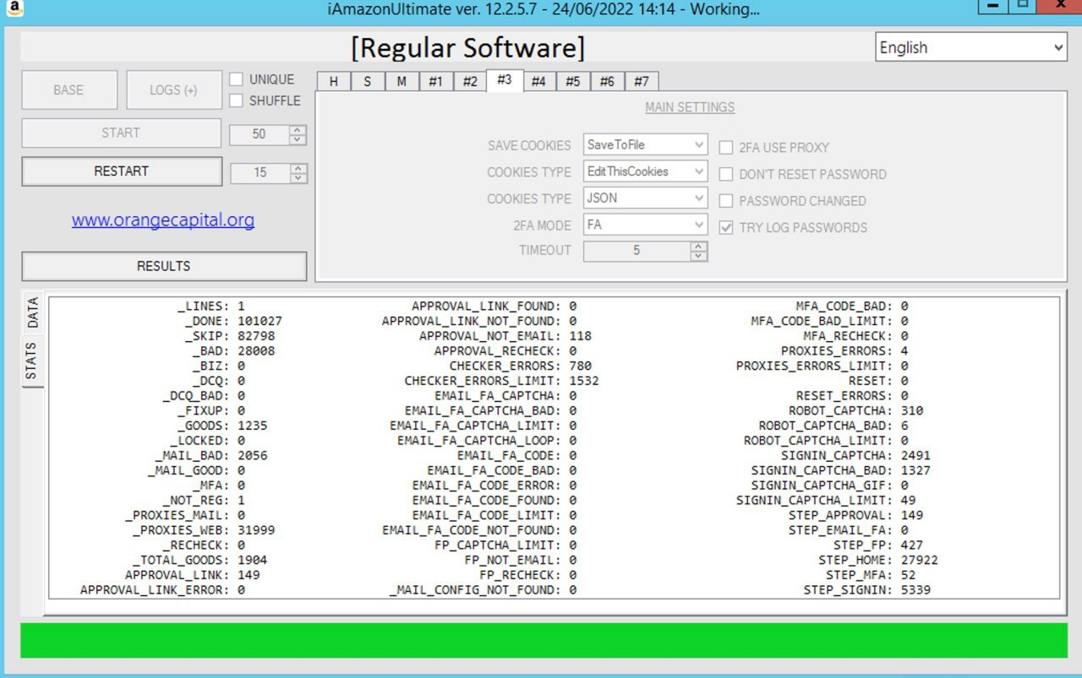This screenshot has width=1082, height=678.
Task: Click the RESULTS button
Action: 164,266
